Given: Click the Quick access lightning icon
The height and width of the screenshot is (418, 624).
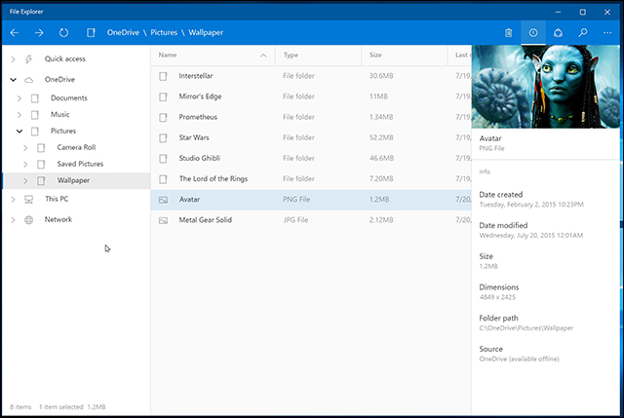Looking at the screenshot, I should point(28,59).
